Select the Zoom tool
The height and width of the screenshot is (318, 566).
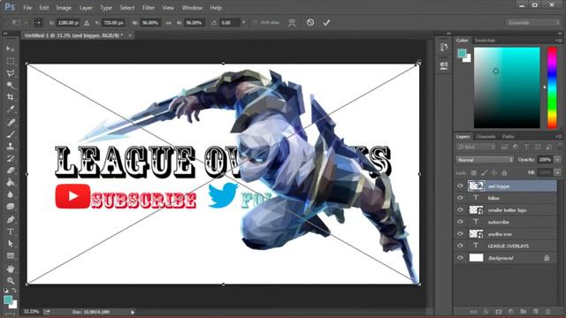point(11,281)
